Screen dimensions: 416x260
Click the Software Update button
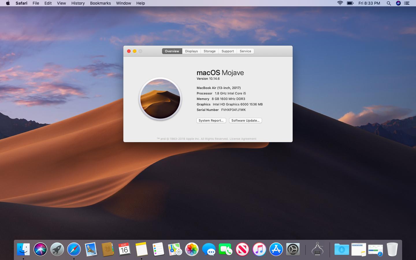point(245,120)
